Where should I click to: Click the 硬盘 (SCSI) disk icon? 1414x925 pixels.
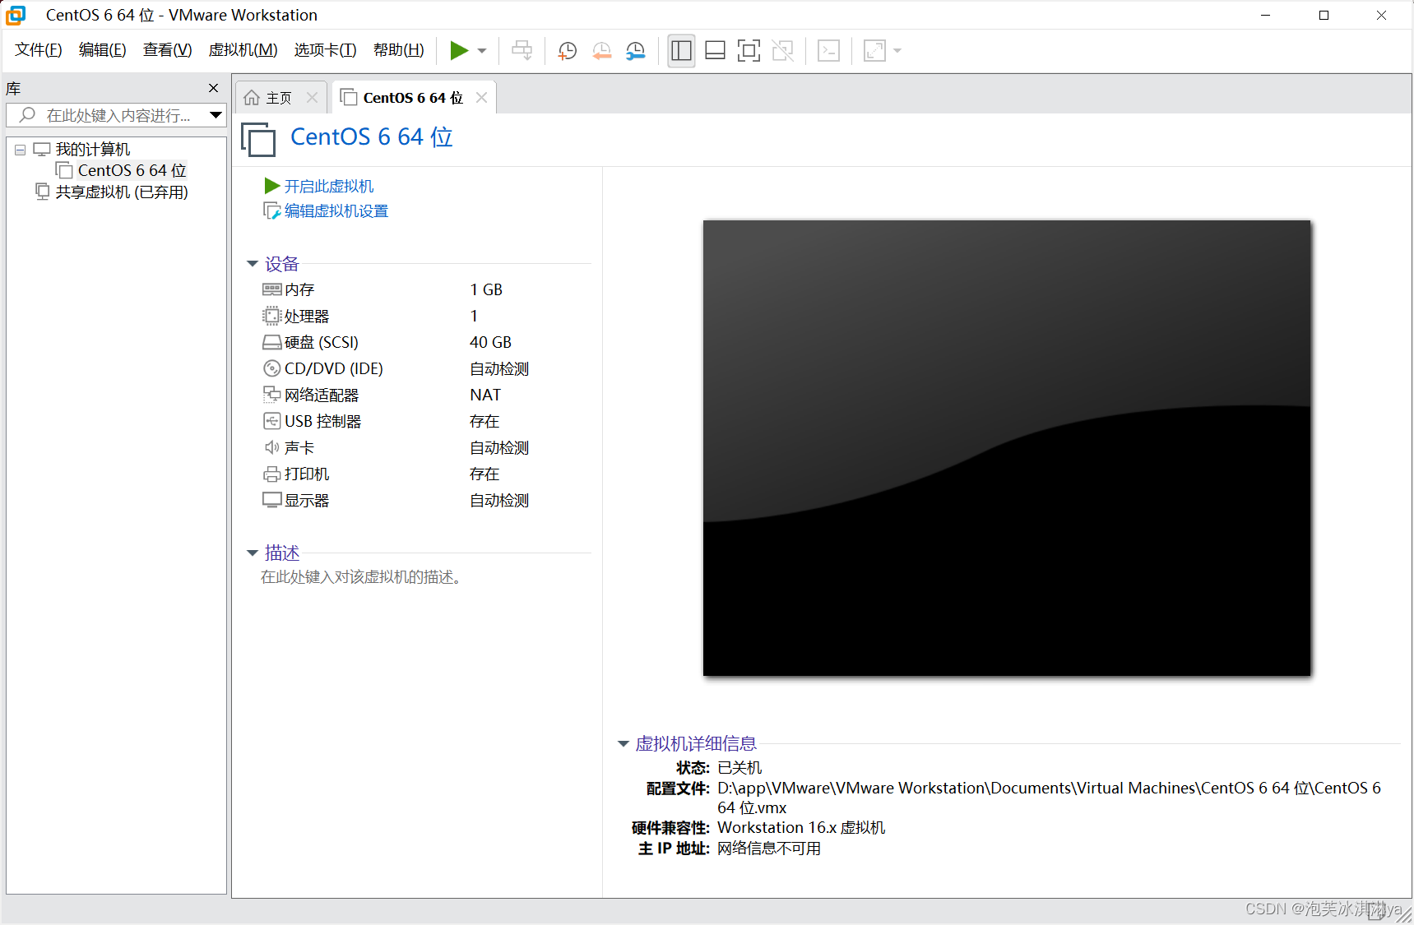[x=272, y=342]
